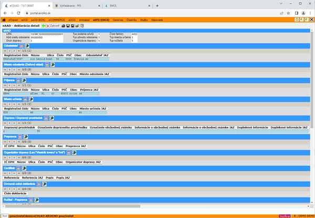Open the eSPD (EMCS) menu

pos(101,20)
